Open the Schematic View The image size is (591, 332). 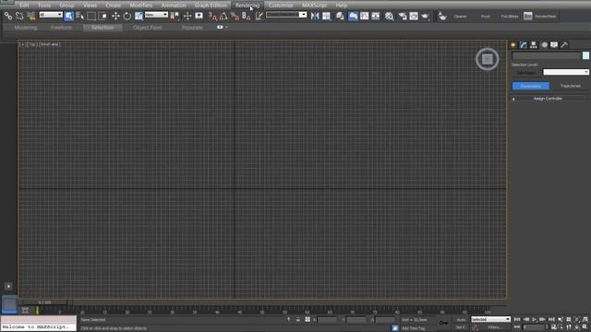(376, 16)
